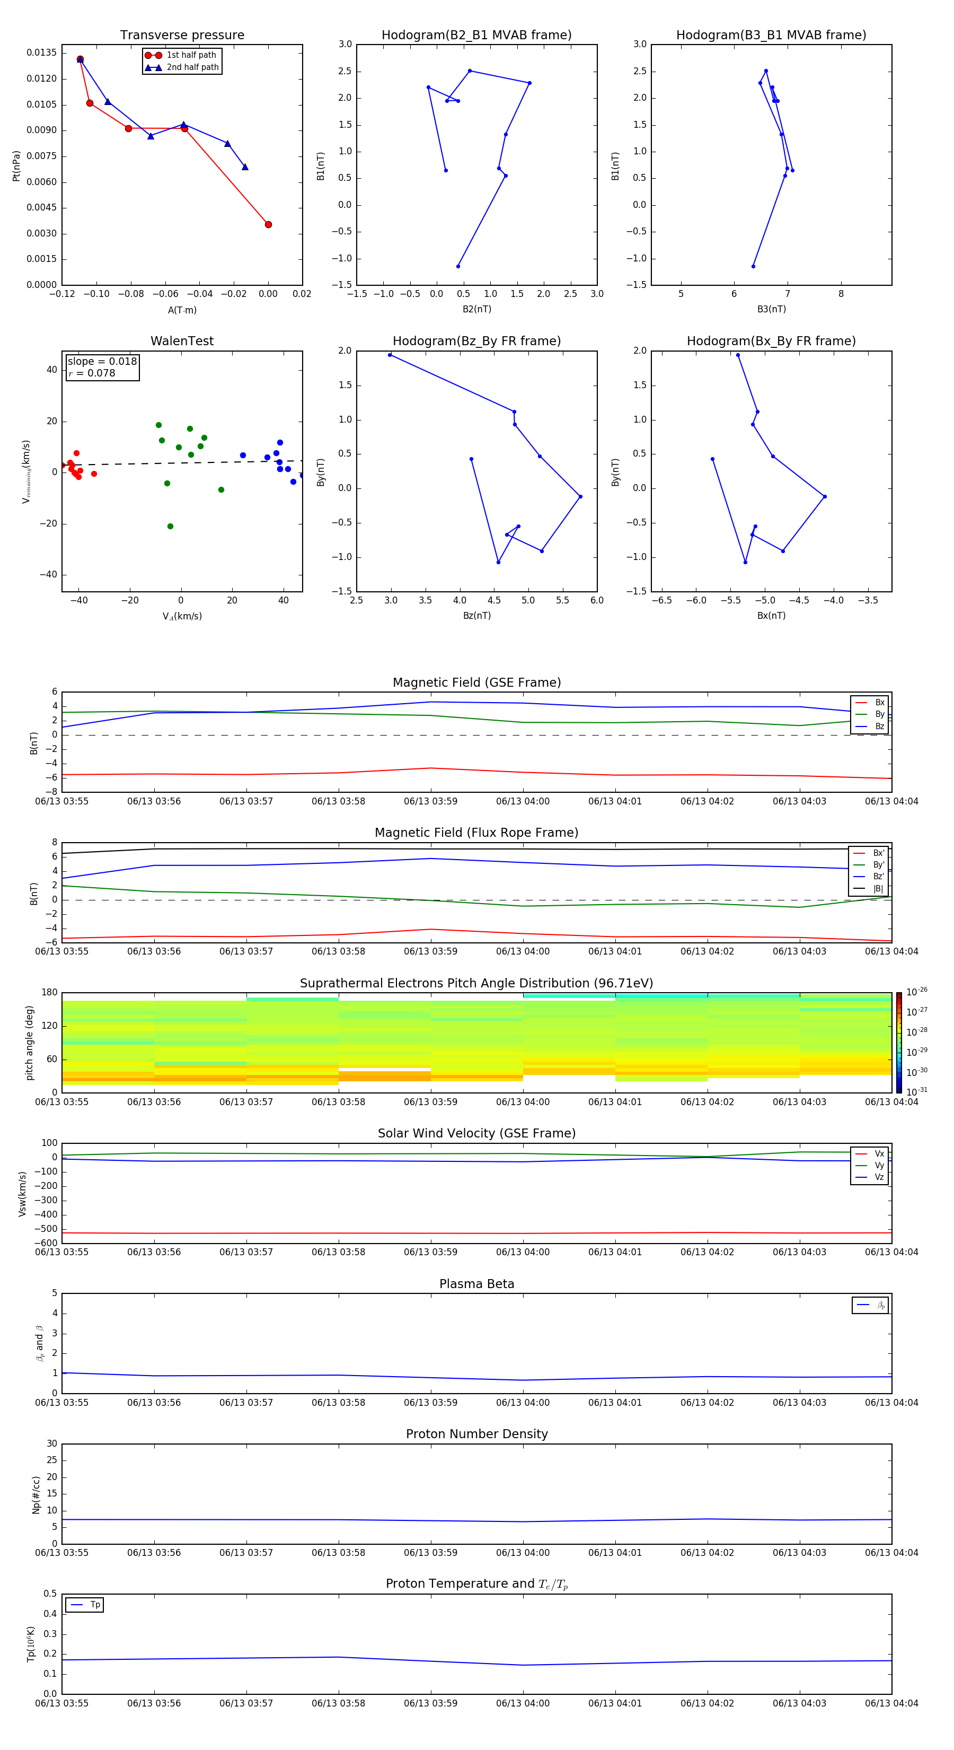Click the Suprathermal Electrons Pitch Angle title

click(x=476, y=983)
